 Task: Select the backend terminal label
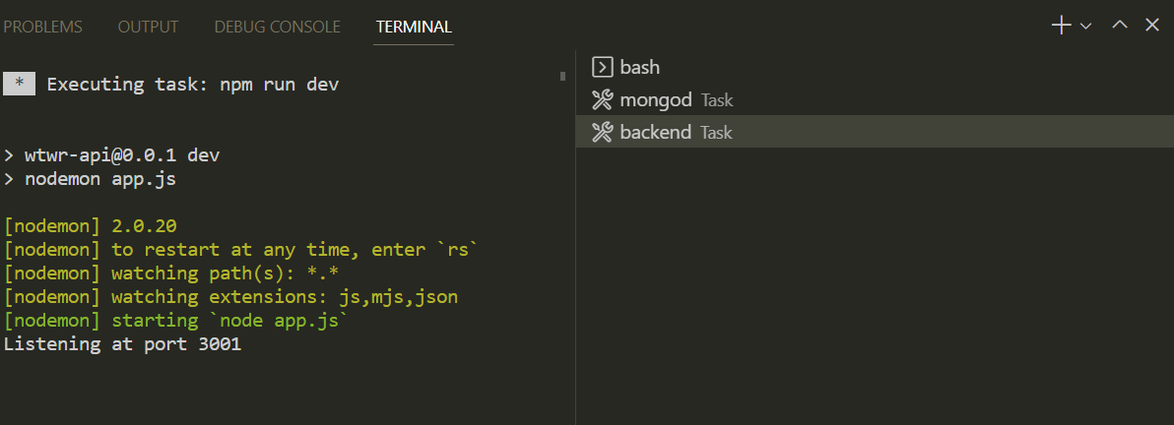point(656,132)
